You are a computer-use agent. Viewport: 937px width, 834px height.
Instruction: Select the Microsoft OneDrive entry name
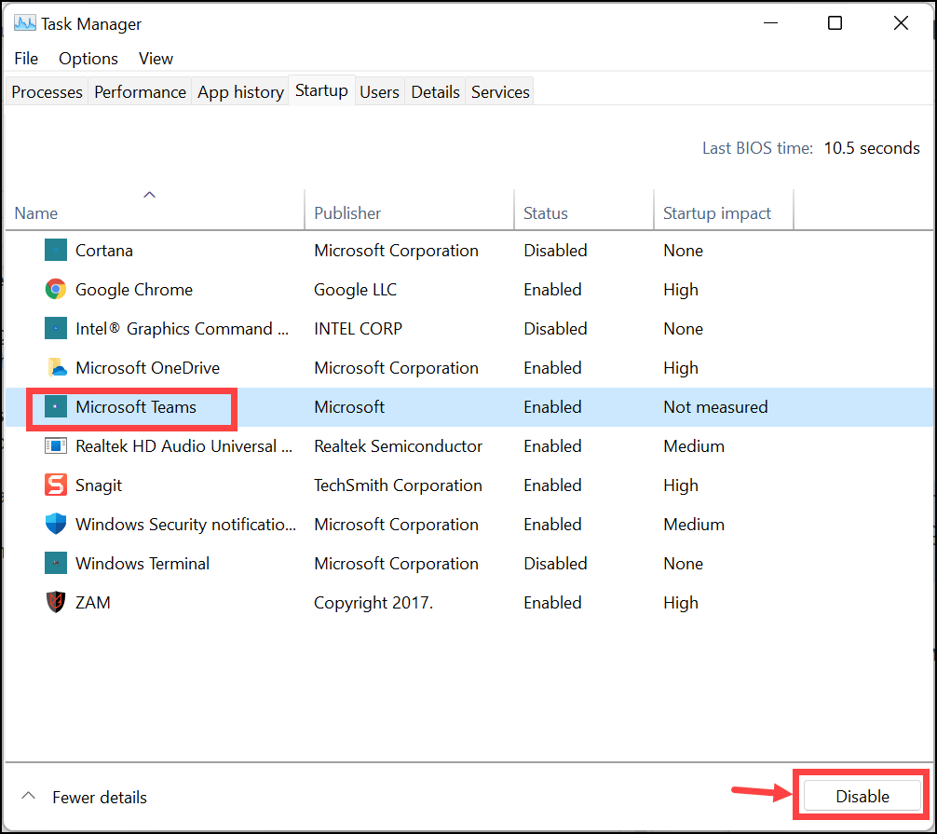[x=147, y=368]
